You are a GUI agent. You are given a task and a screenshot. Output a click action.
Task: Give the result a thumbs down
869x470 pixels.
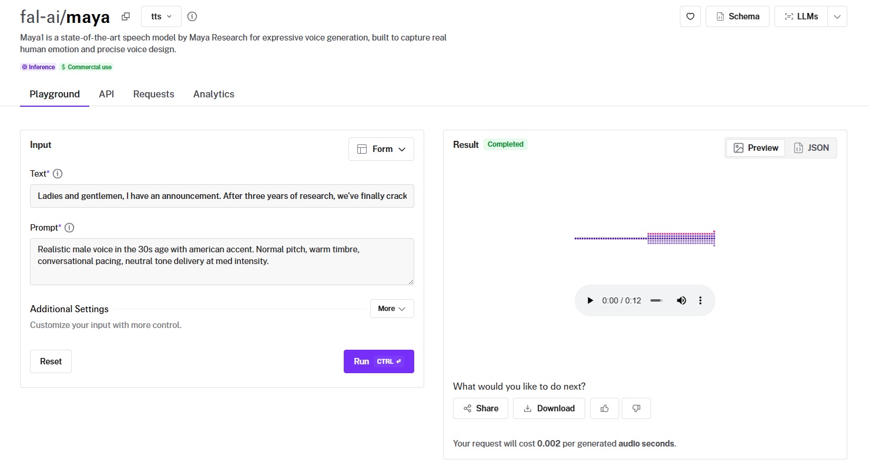pyautogui.click(x=636, y=408)
